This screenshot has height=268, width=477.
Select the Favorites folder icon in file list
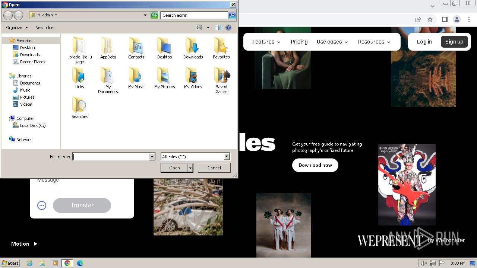click(221, 48)
